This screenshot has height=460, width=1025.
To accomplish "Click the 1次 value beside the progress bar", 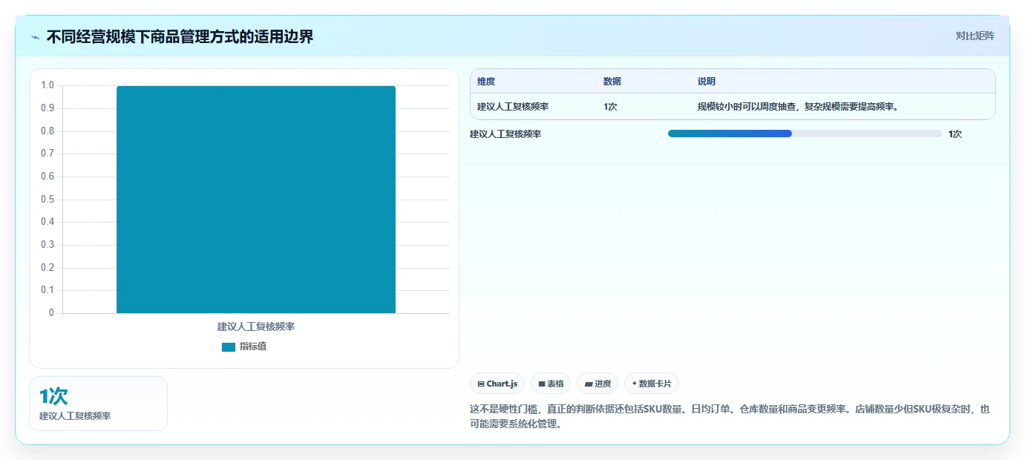I will tap(955, 134).
